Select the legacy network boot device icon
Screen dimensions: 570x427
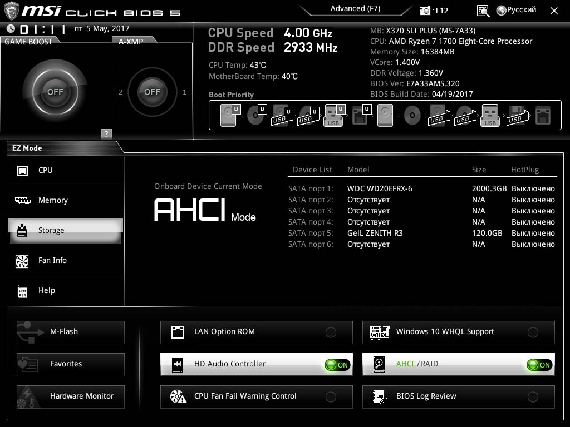tap(543, 115)
